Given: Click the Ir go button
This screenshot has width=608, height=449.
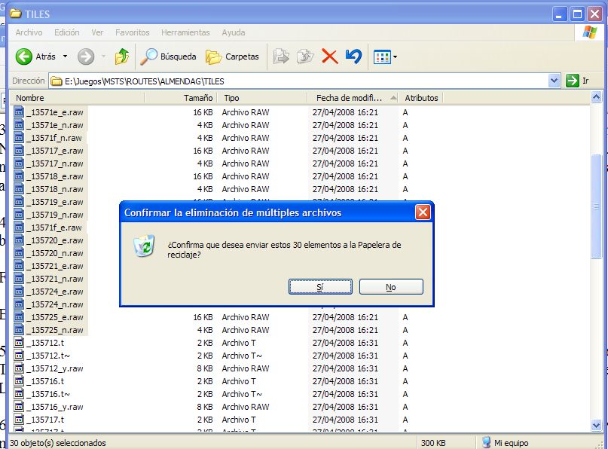Looking at the screenshot, I should coord(576,81).
